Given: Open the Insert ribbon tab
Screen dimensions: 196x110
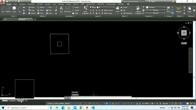Looking at the screenshot, I should (x=15, y=4).
